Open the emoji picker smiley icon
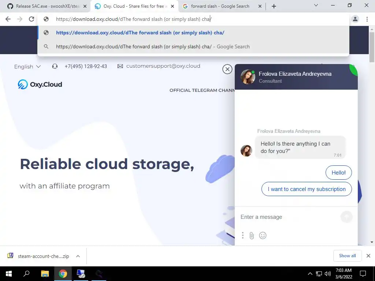The image size is (375, 281). click(x=263, y=235)
